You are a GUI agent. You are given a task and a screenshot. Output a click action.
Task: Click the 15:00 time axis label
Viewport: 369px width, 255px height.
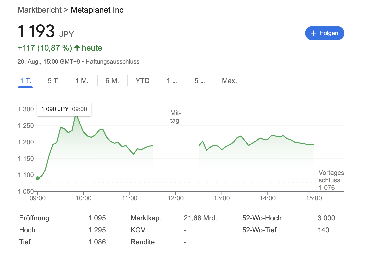point(314,198)
